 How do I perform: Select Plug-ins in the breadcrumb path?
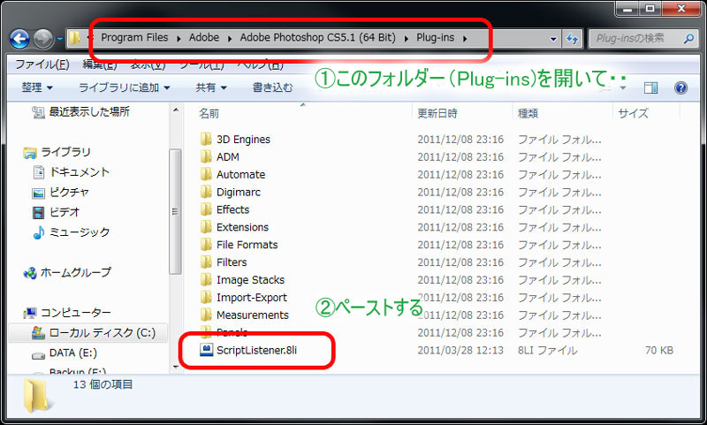point(435,37)
